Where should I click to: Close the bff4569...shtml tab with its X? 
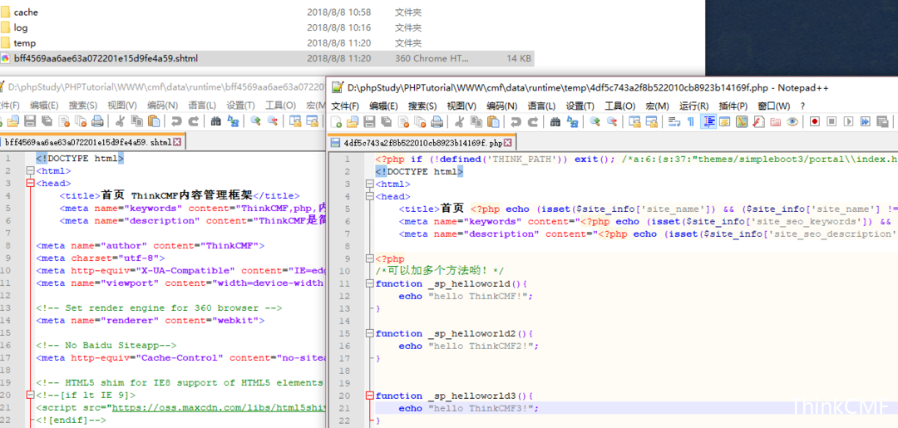pyautogui.click(x=177, y=142)
